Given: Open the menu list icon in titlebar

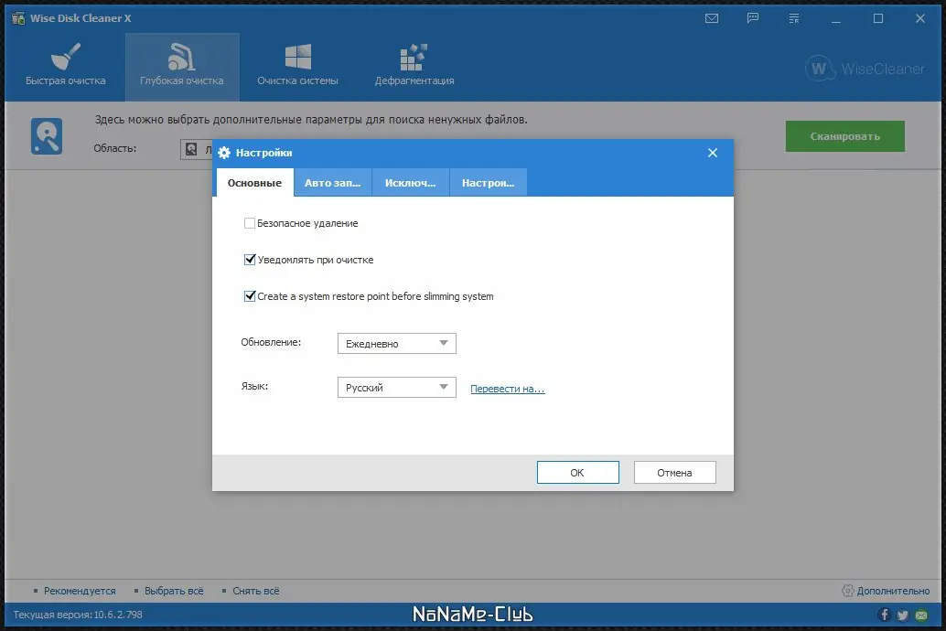Looking at the screenshot, I should [793, 17].
